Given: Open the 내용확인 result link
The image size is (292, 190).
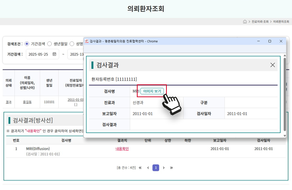Looking at the screenshot, I should (x=122, y=149).
